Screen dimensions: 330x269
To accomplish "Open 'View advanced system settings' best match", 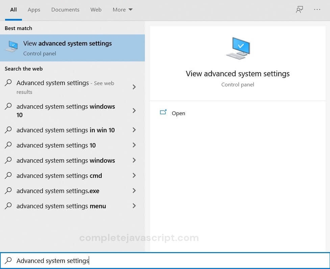I will pyautogui.click(x=72, y=48).
